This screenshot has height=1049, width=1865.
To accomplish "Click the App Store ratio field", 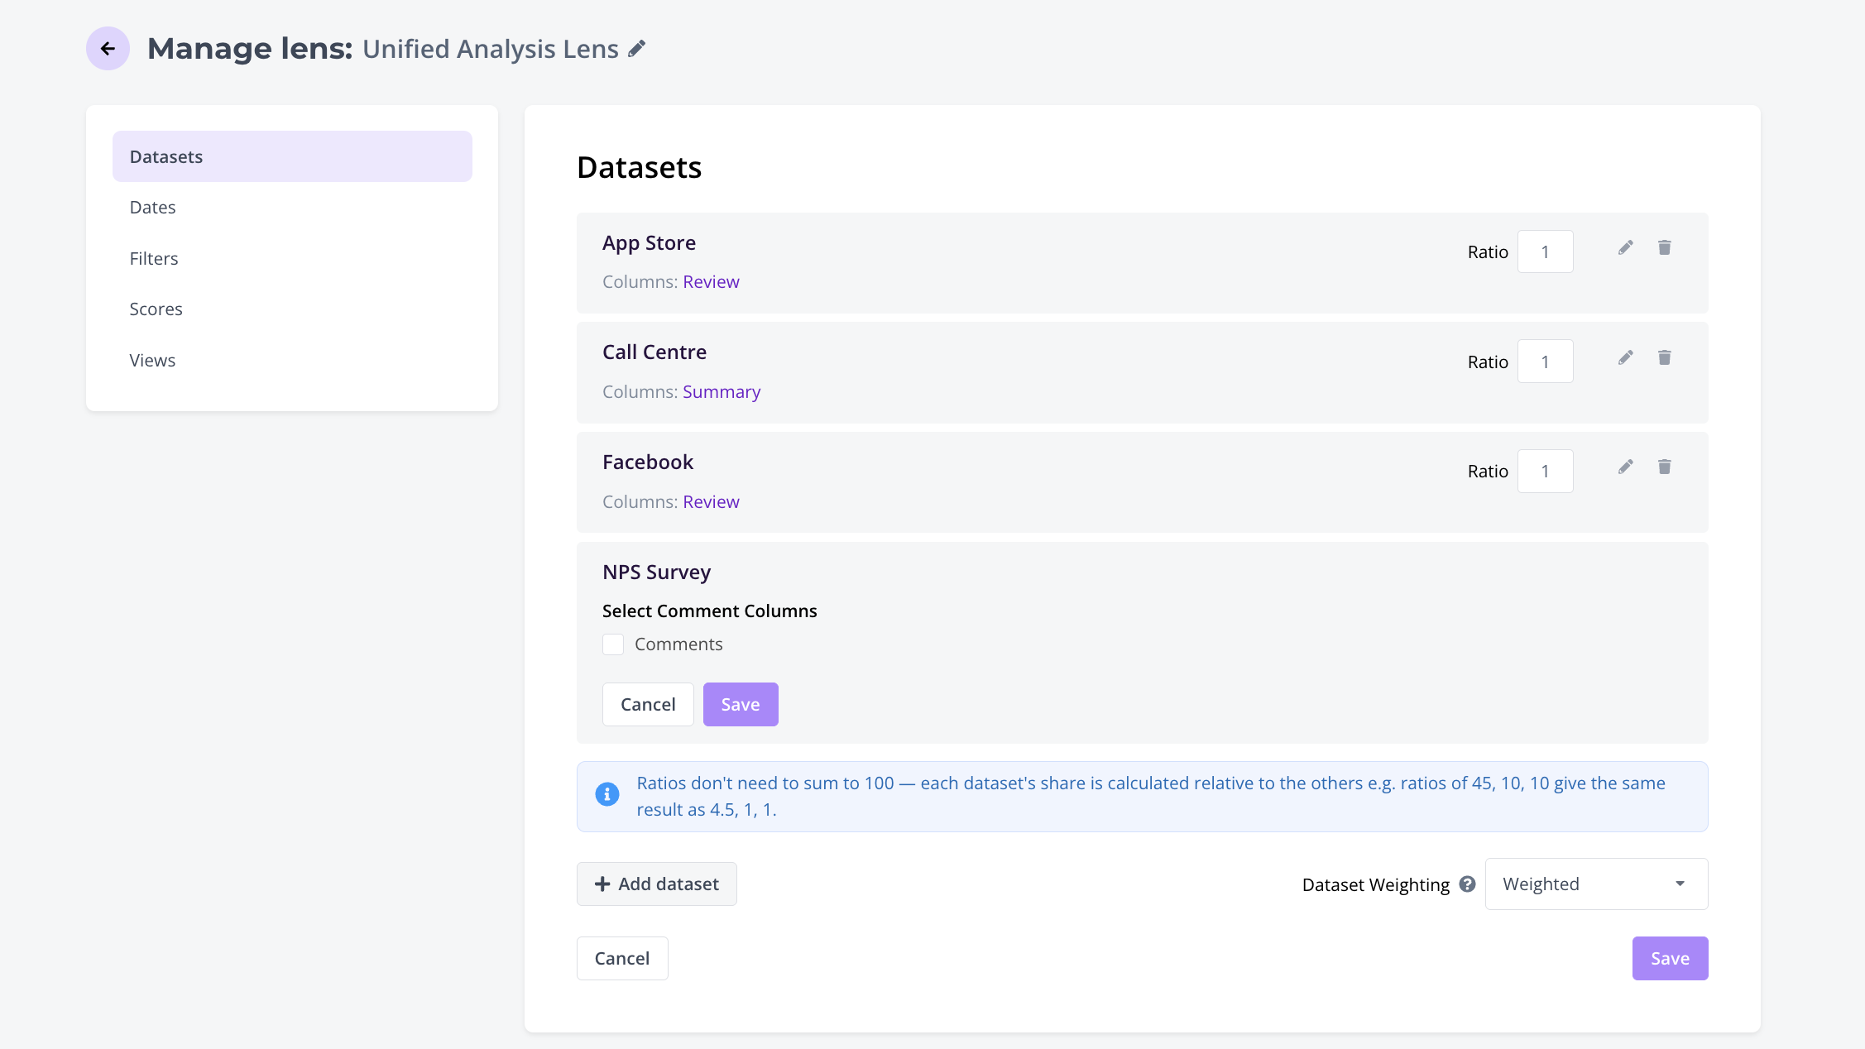I will pyautogui.click(x=1545, y=252).
